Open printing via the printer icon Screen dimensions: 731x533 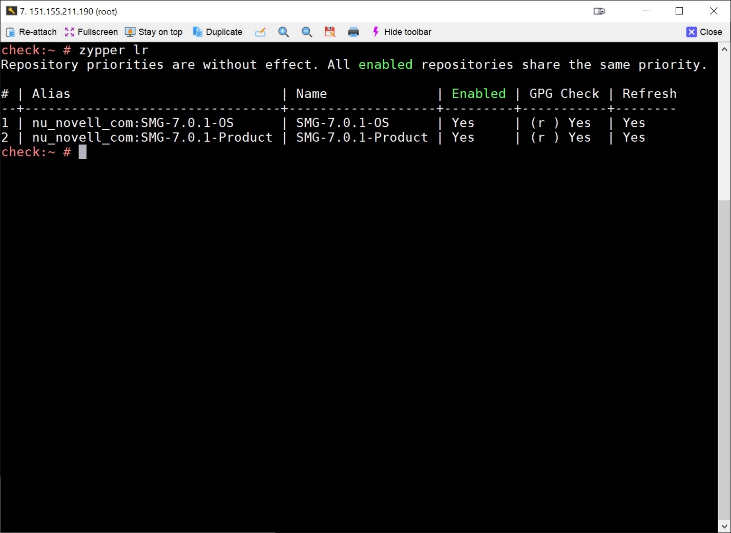click(353, 32)
